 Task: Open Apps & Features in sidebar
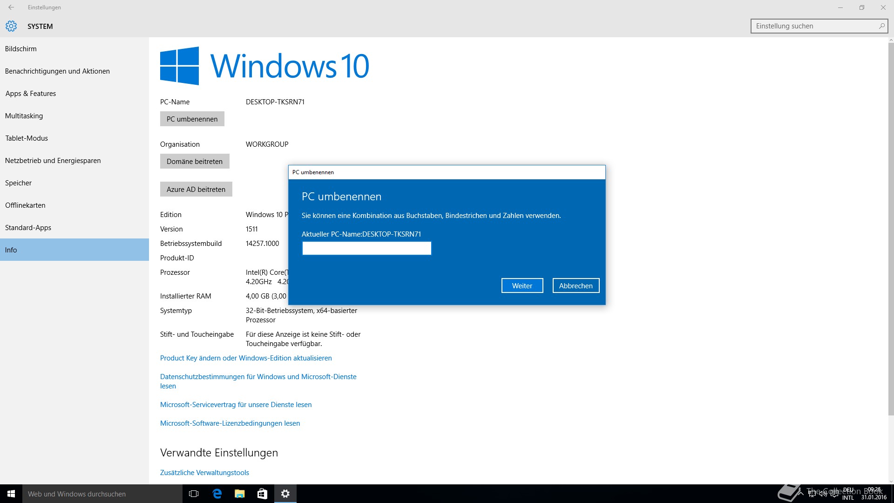[74, 93]
